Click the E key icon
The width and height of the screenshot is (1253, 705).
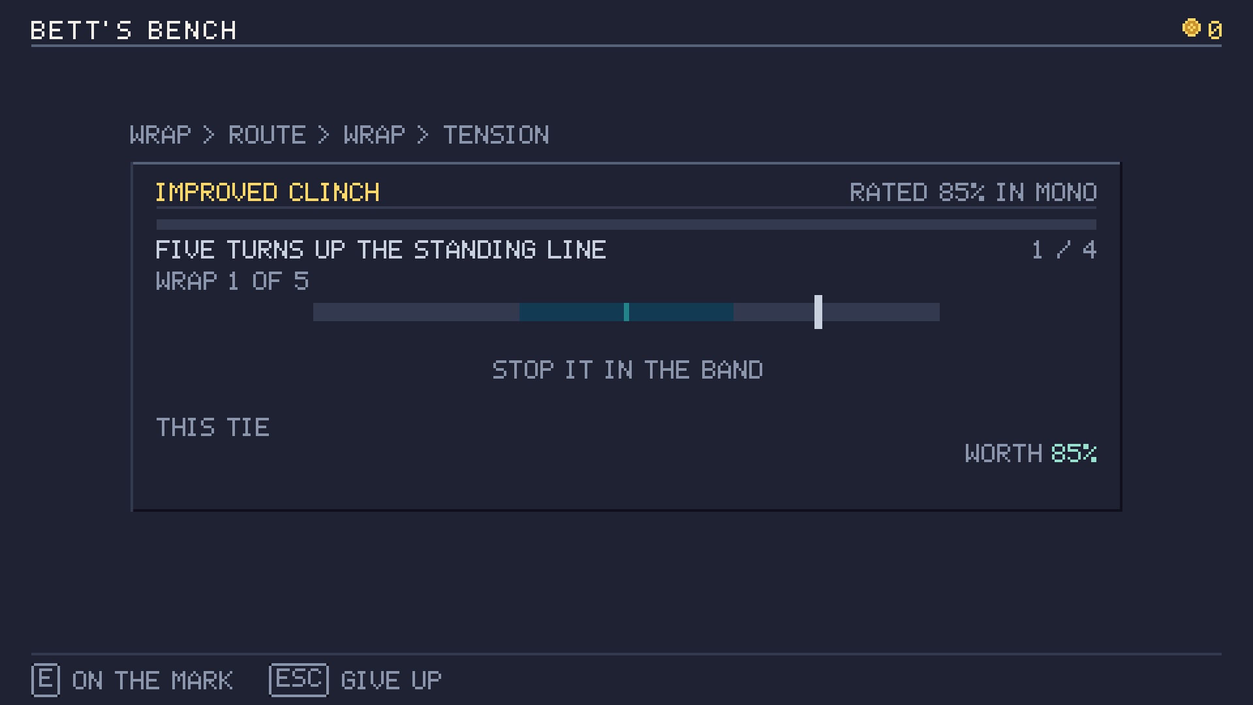tap(46, 680)
